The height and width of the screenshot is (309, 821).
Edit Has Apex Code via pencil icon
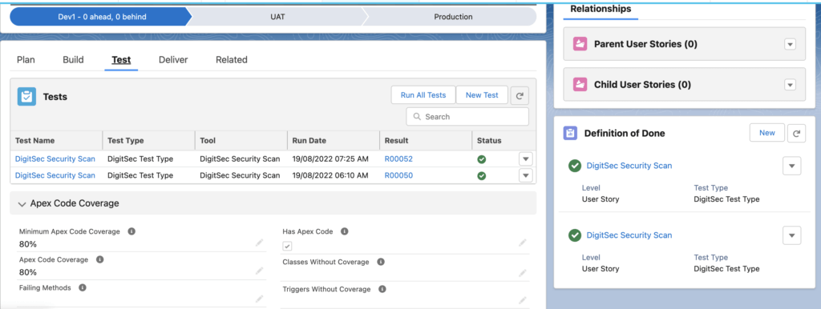(x=522, y=243)
